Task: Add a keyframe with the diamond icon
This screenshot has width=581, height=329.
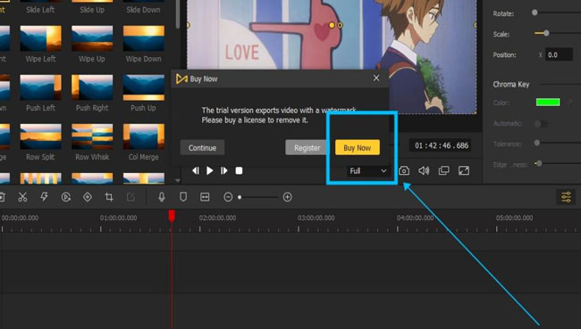Action: pos(88,197)
